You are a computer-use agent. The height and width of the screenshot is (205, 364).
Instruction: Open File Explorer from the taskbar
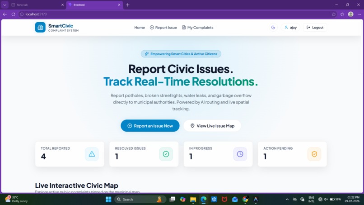click(193, 200)
